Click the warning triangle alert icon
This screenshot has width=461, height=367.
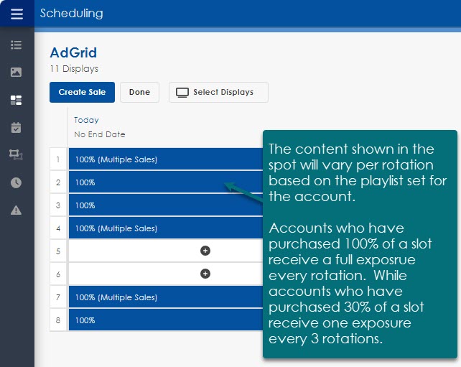point(16,210)
